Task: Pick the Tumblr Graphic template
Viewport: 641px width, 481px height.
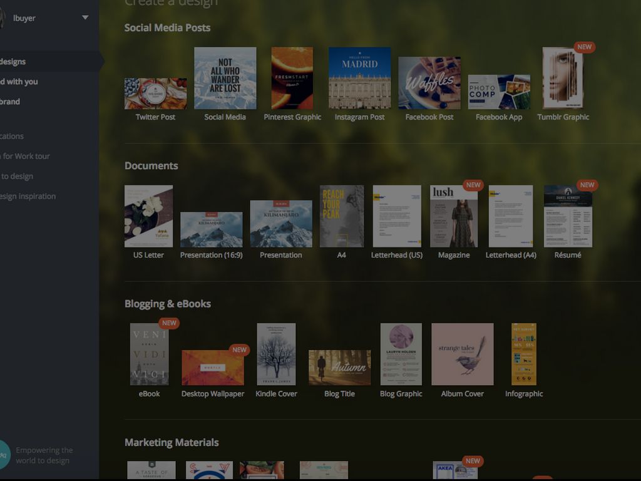Action: tap(563, 78)
